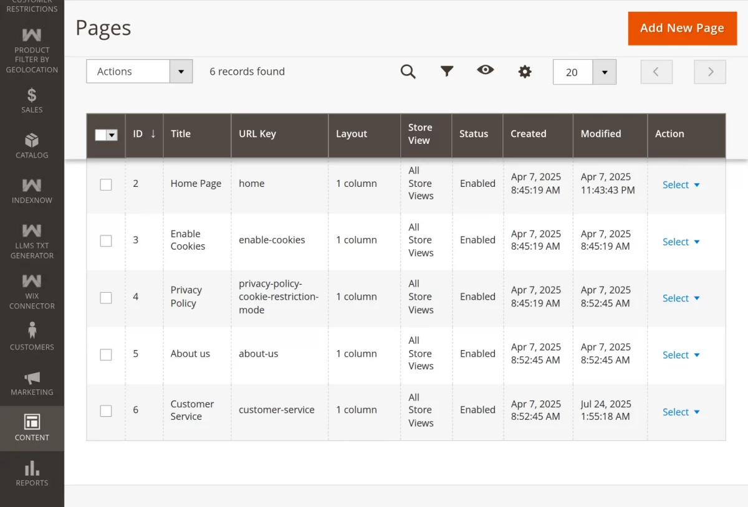Expand the Select dropdown for Customer Service
The width and height of the screenshot is (748, 507).
pos(680,412)
